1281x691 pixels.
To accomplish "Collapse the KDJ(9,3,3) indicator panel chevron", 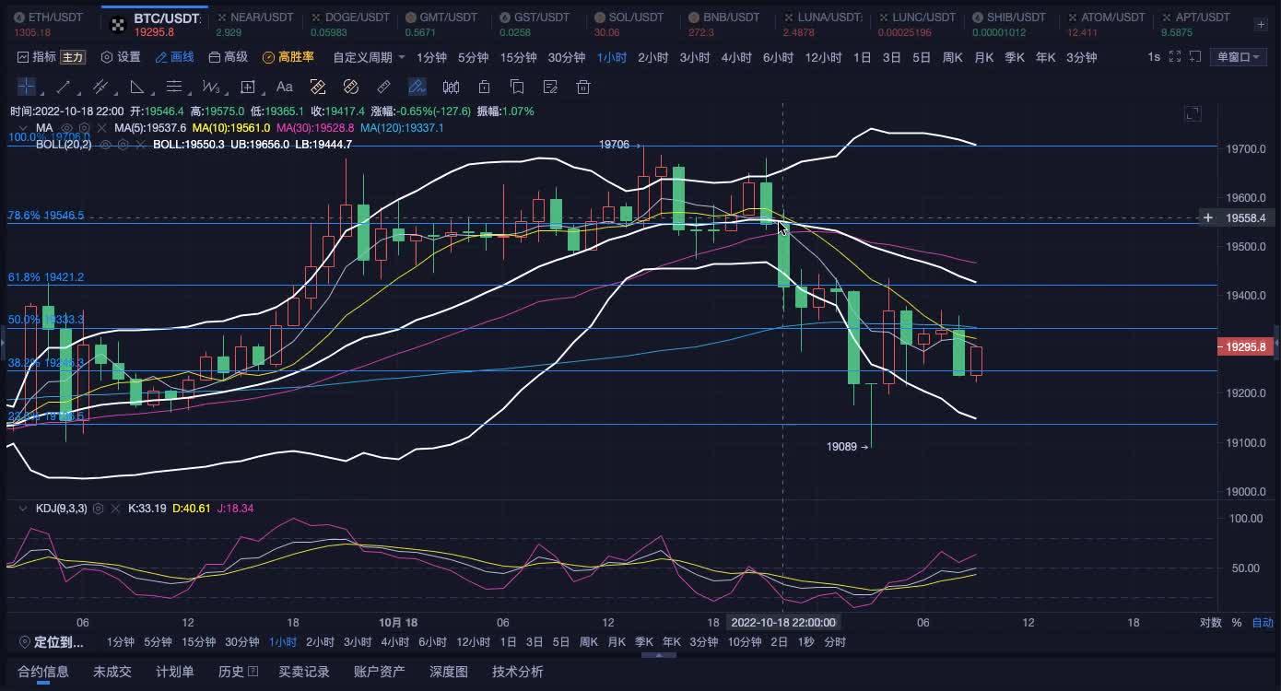I will pyautogui.click(x=22, y=509).
